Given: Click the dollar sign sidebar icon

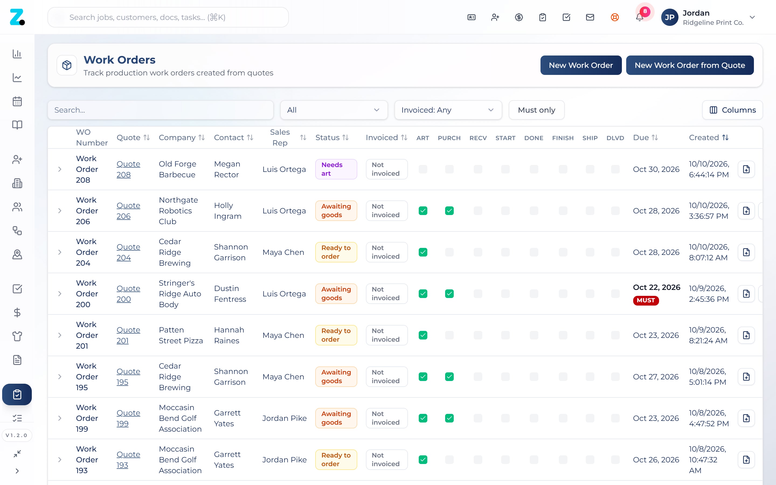Looking at the screenshot, I should tap(17, 313).
